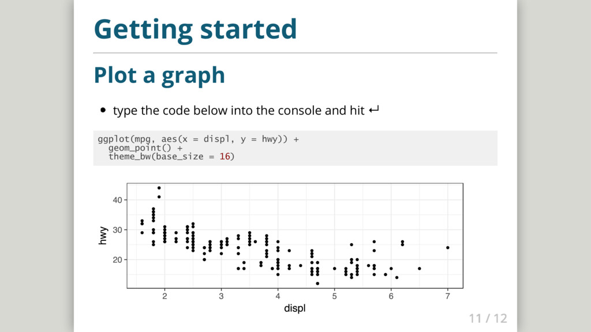The height and width of the screenshot is (332, 591).
Task: Click the x-axis tick label 5
Action: [x=334, y=296]
